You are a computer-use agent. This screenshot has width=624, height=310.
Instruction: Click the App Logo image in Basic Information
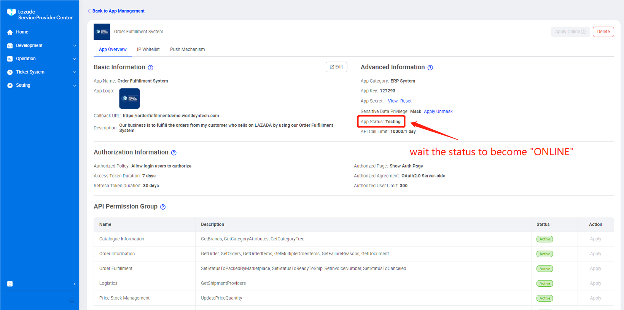point(129,99)
